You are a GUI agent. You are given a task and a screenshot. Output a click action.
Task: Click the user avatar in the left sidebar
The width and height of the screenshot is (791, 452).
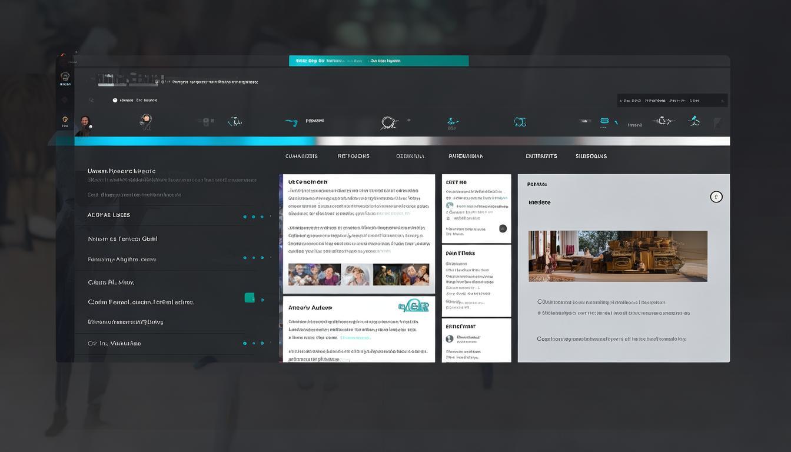pyautogui.click(x=85, y=122)
